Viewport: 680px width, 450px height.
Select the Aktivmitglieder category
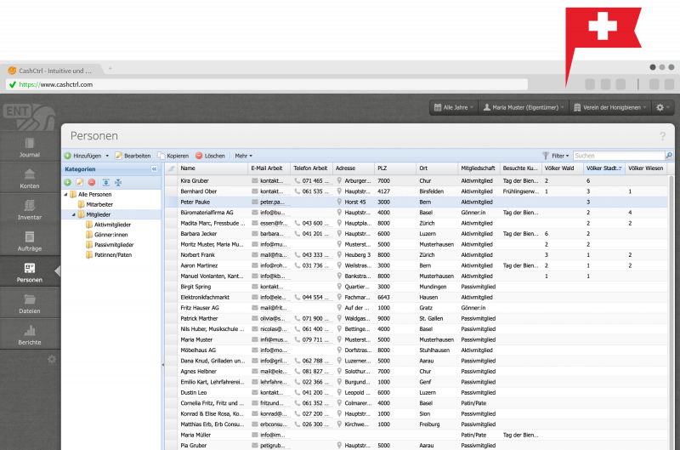click(112, 225)
